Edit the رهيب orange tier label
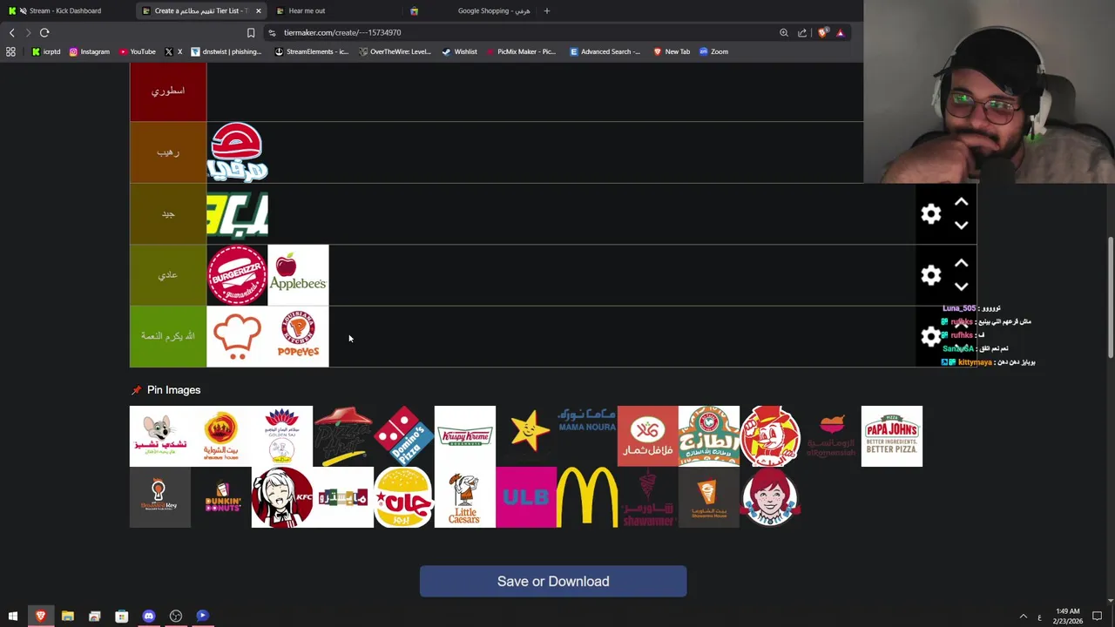Screen dimensions: 1115x627 click(x=168, y=152)
